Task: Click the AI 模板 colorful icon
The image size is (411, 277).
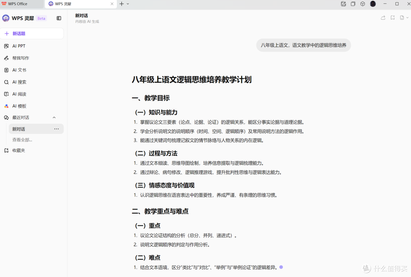Action: [6, 106]
